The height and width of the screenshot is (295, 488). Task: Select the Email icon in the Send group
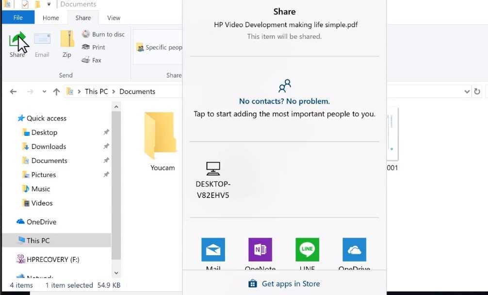[x=42, y=44]
